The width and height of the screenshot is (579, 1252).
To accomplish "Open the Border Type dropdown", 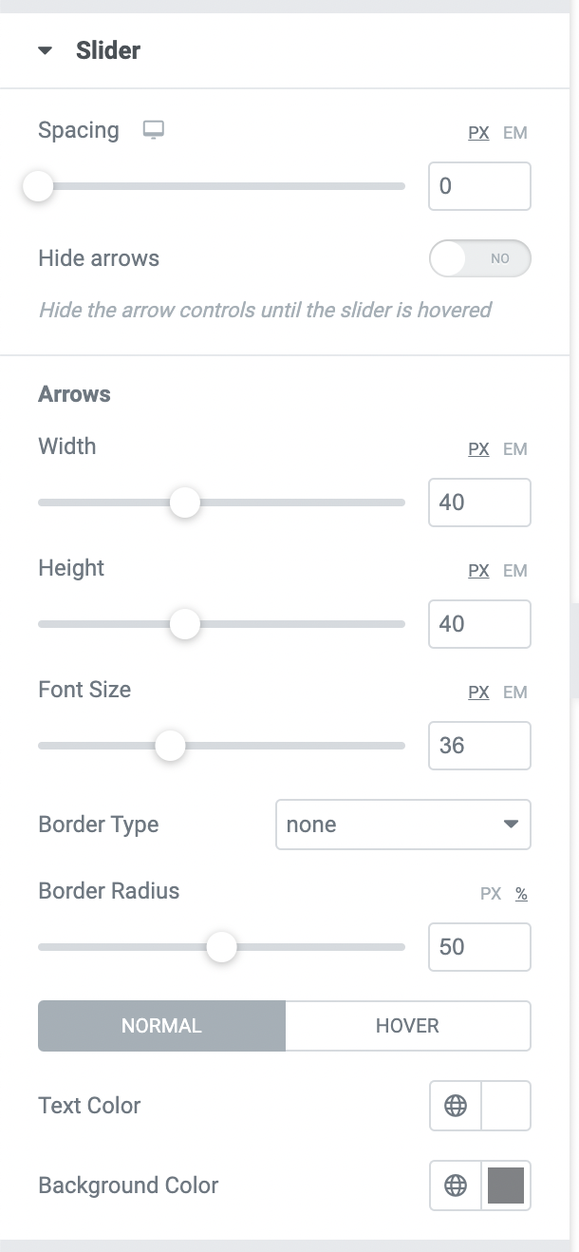I will (403, 825).
